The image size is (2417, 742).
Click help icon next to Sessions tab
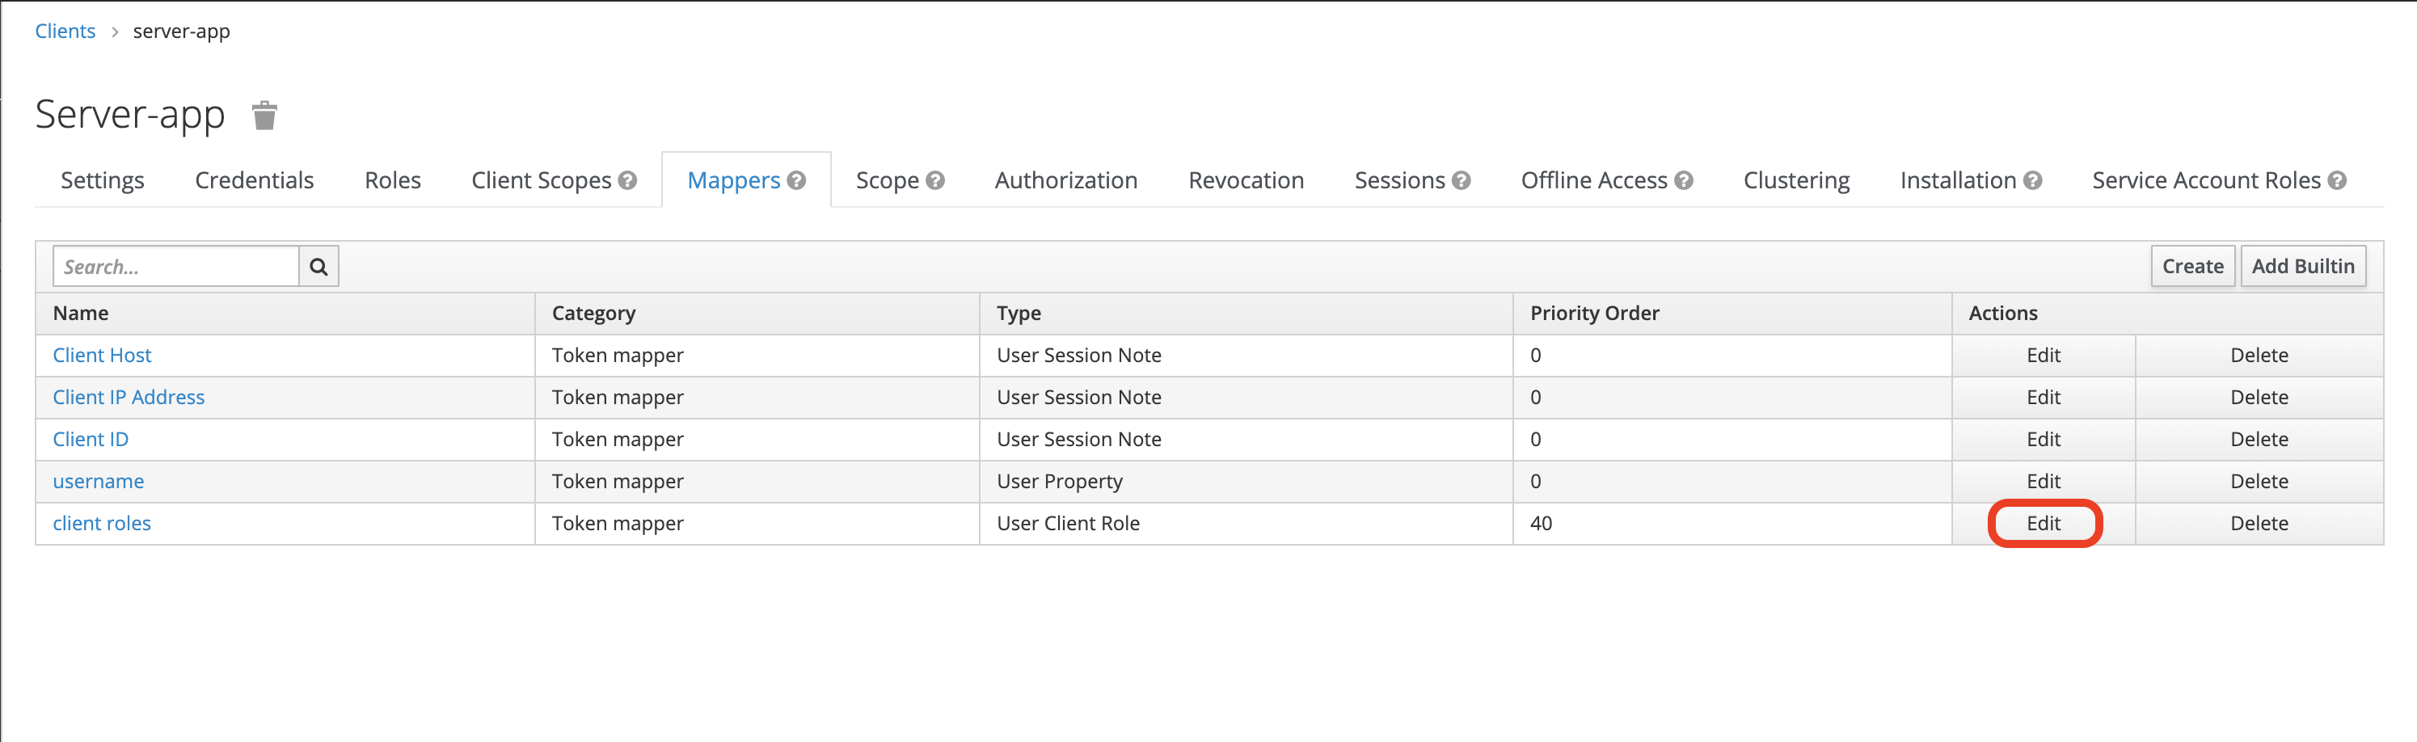pyautogui.click(x=1461, y=180)
